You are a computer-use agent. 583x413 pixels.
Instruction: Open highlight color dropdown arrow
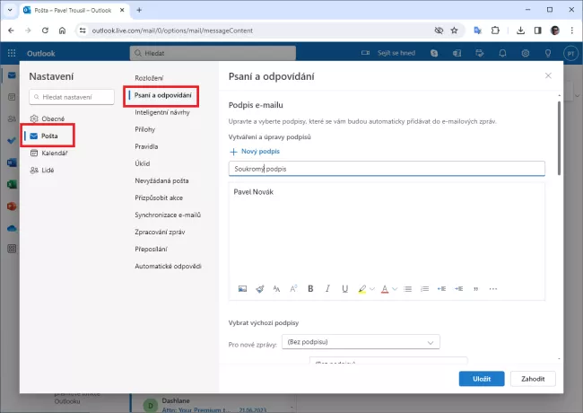[x=372, y=289]
